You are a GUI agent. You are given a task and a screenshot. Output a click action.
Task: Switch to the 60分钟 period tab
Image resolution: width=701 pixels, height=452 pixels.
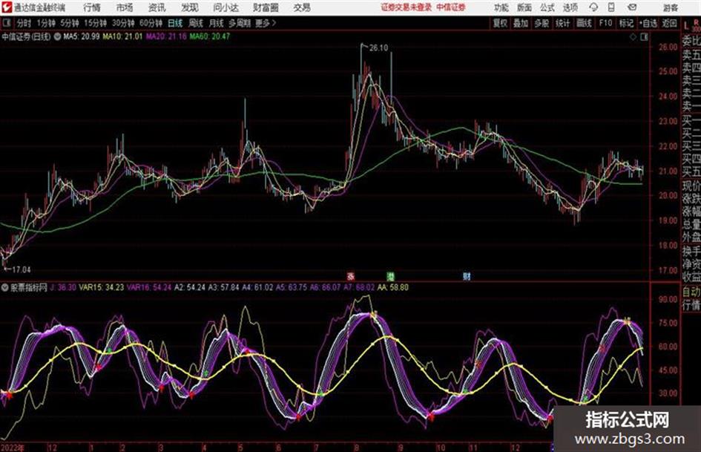[x=151, y=23]
